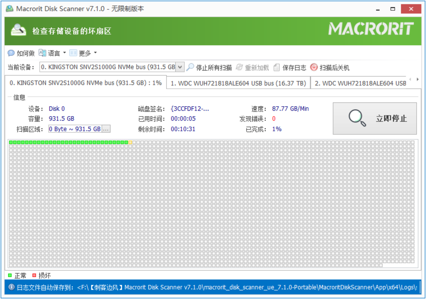This screenshot has width=426, height=299.
Task: Click the errors found value 0
Action: 274,118
